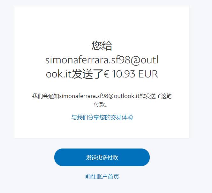This screenshot has width=212, height=193.
Task: Click blank white space below the share link
Action: [102, 129]
